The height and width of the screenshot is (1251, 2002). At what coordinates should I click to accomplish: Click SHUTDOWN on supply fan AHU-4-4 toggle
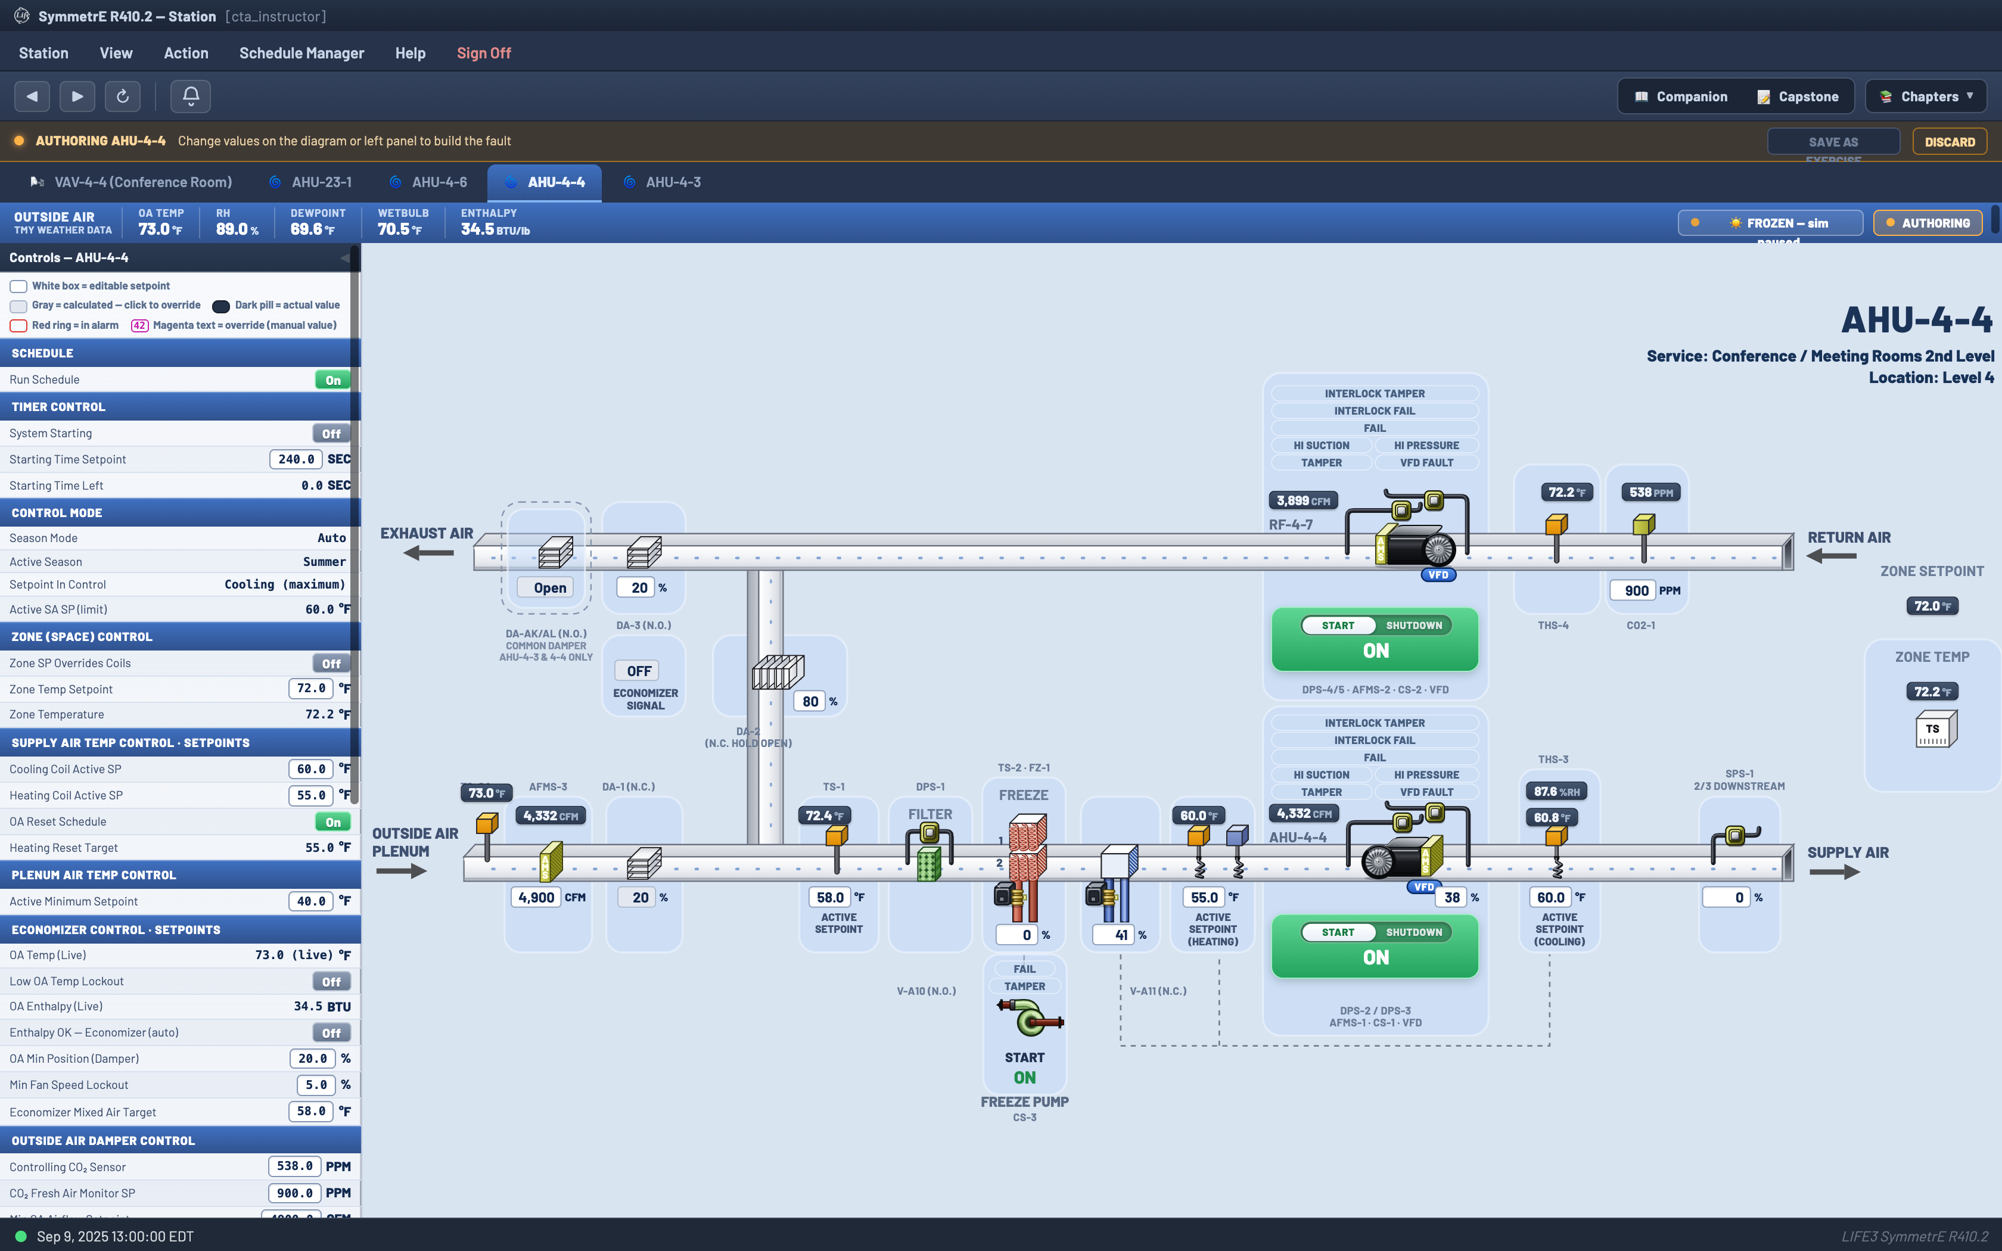[x=1413, y=932]
